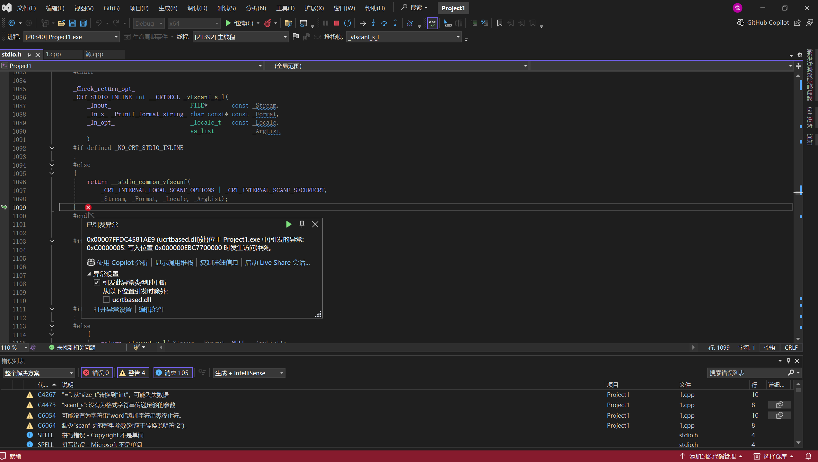
Task: Click the red Stop Debugging icon
Action: coord(336,23)
